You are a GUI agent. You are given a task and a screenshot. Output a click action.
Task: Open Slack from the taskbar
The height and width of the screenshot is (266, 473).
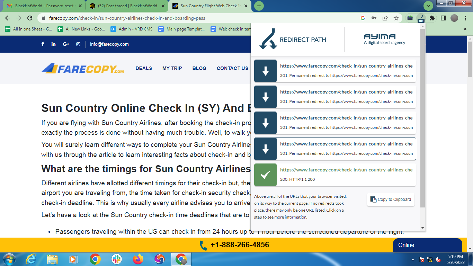point(116,259)
